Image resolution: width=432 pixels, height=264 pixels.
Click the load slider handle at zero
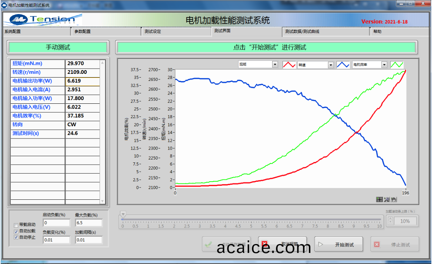pyautogui.click(x=123, y=215)
